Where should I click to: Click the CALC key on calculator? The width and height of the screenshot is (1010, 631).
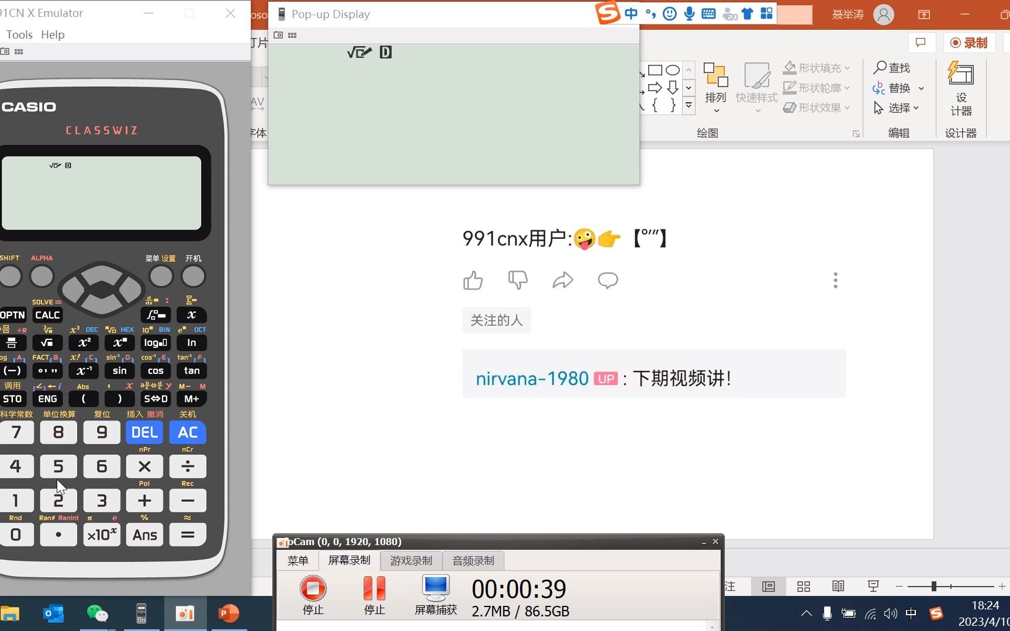click(47, 315)
